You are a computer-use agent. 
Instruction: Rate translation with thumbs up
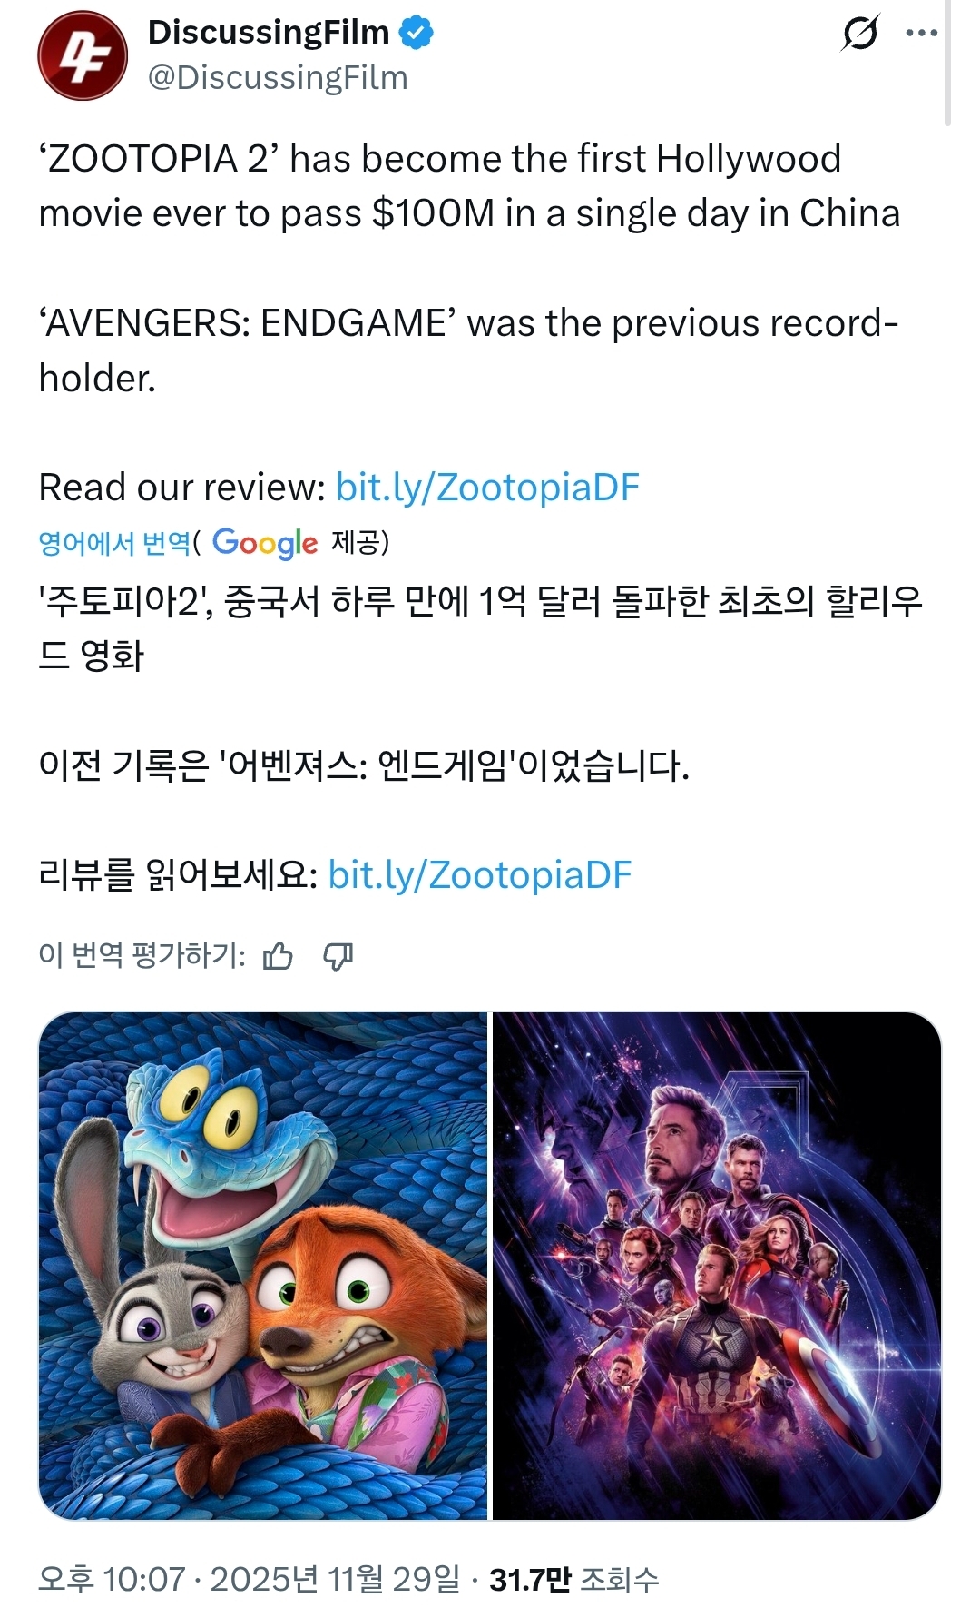pyautogui.click(x=278, y=955)
